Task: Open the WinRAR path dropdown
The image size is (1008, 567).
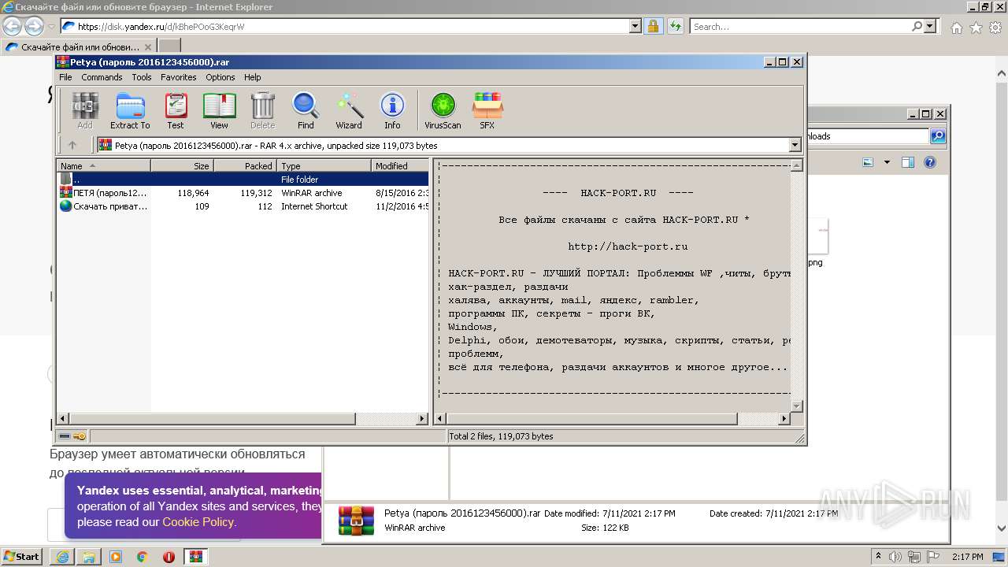Action: (795, 145)
